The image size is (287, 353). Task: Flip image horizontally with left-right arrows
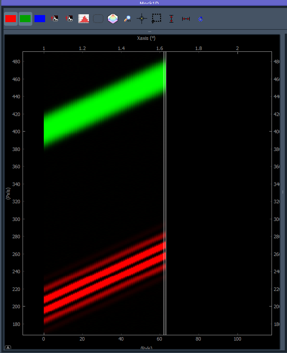[186, 19]
